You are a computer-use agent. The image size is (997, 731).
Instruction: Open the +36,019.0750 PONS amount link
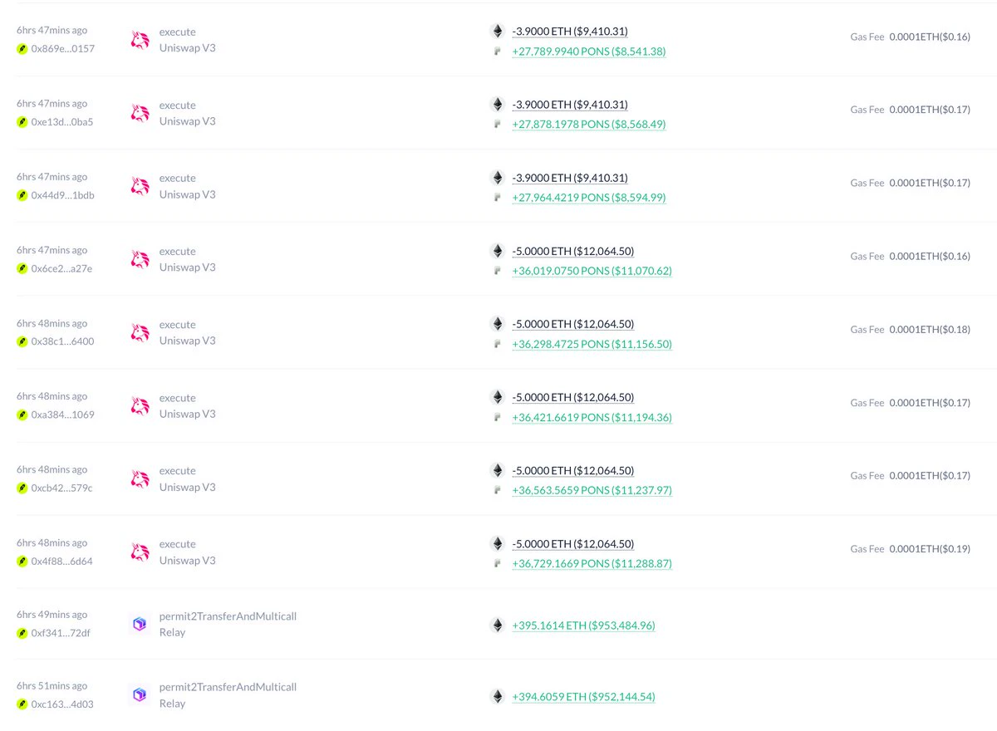[592, 271]
